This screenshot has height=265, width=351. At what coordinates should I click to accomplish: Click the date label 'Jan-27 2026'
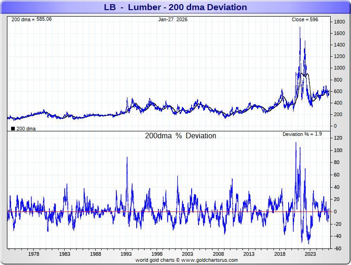point(173,19)
